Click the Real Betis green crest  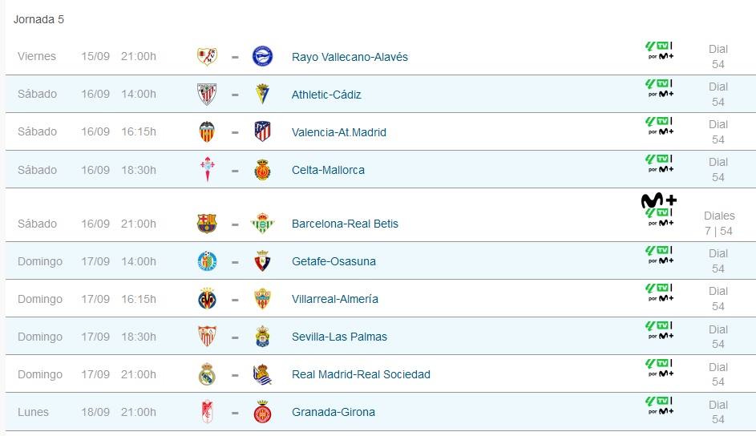pyautogui.click(x=262, y=224)
